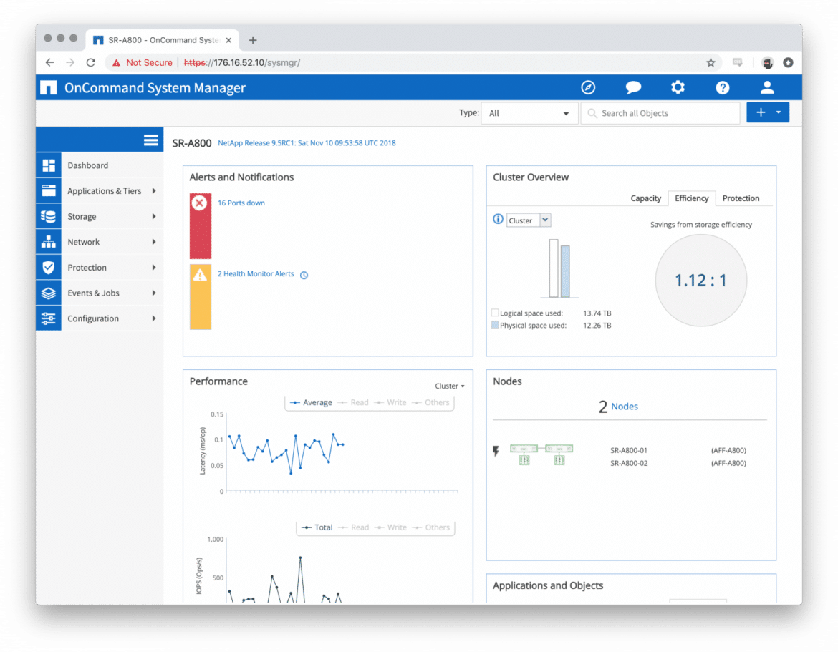Expand the Applications & Tiers submenu arrow
This screenshot has width=838, height=652.
[x=154, y=190]
